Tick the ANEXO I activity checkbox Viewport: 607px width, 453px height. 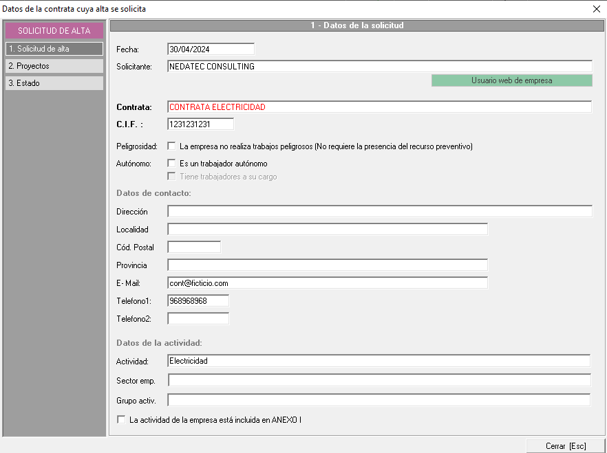(x=122, y=419)
